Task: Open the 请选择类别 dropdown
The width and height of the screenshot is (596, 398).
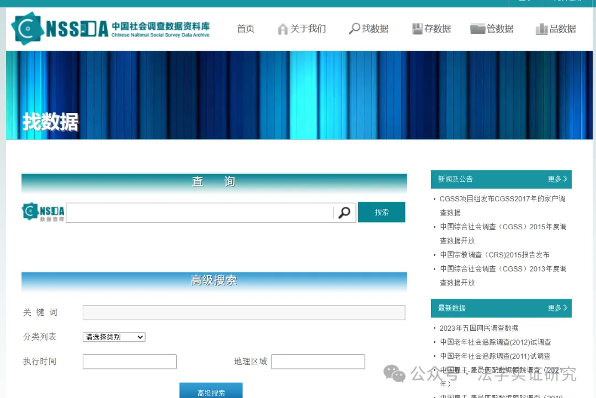Action: tap(114, 337)
